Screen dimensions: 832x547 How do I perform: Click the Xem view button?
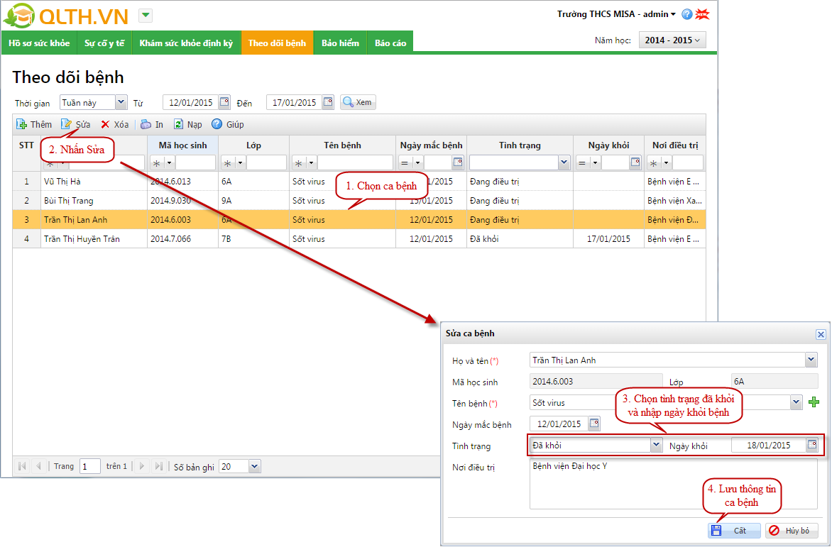pos(358,102)
